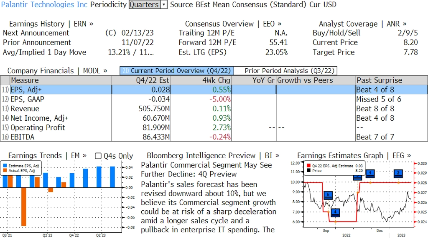Select the EBITDA measure row

pos(214,137)
